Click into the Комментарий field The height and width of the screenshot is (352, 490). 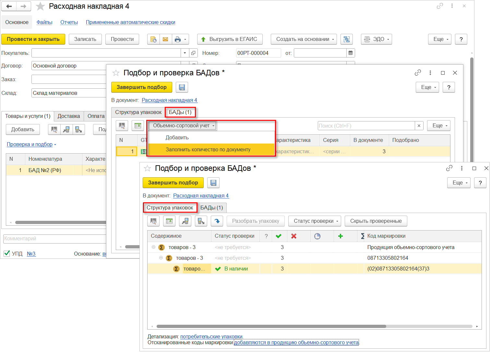tap(55, 239)
